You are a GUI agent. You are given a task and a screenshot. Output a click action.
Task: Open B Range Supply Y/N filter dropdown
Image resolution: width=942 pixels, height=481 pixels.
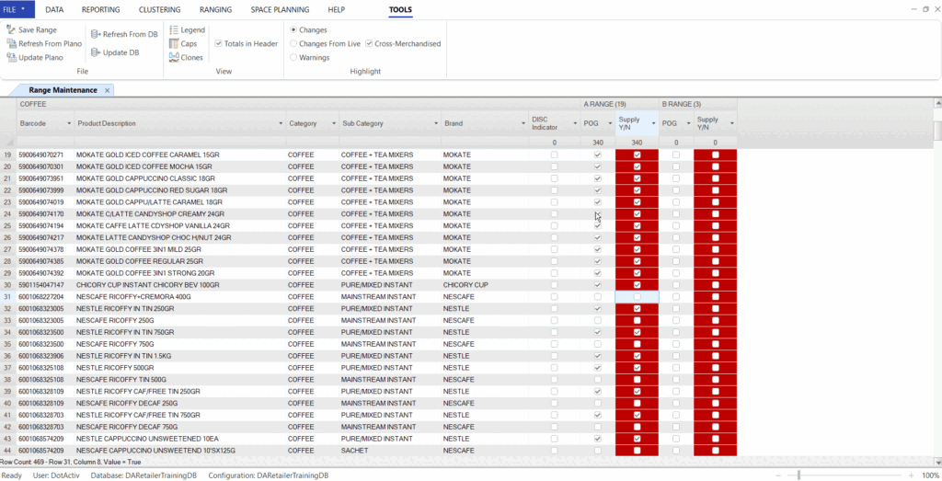731,124
